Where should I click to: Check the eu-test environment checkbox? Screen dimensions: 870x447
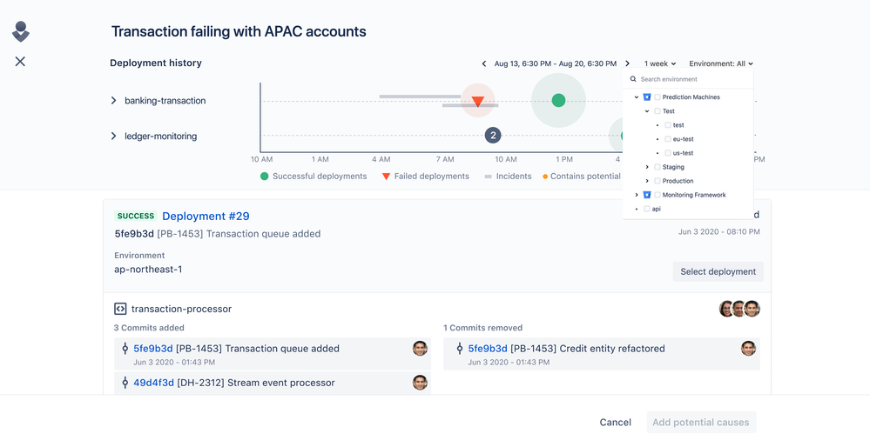click(x=668, y=139)
